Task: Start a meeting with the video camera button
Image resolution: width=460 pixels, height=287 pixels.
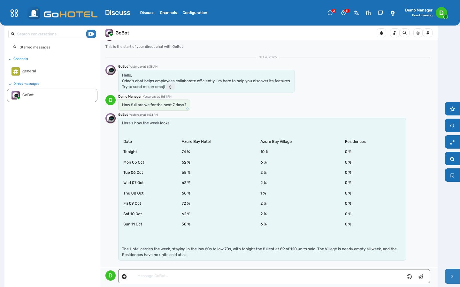Action: click(91, 34)
